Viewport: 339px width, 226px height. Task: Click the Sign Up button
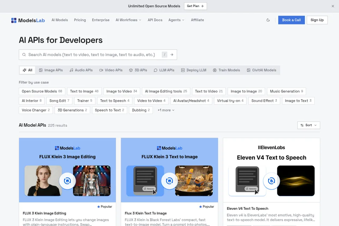(x=317, y=20)
